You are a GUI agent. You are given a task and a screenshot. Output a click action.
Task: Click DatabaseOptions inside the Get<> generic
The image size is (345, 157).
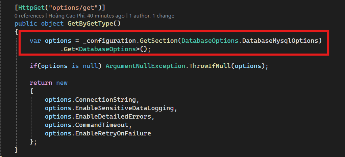click(x=109, y=49)
